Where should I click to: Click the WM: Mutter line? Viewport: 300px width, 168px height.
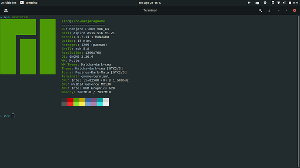71,60
